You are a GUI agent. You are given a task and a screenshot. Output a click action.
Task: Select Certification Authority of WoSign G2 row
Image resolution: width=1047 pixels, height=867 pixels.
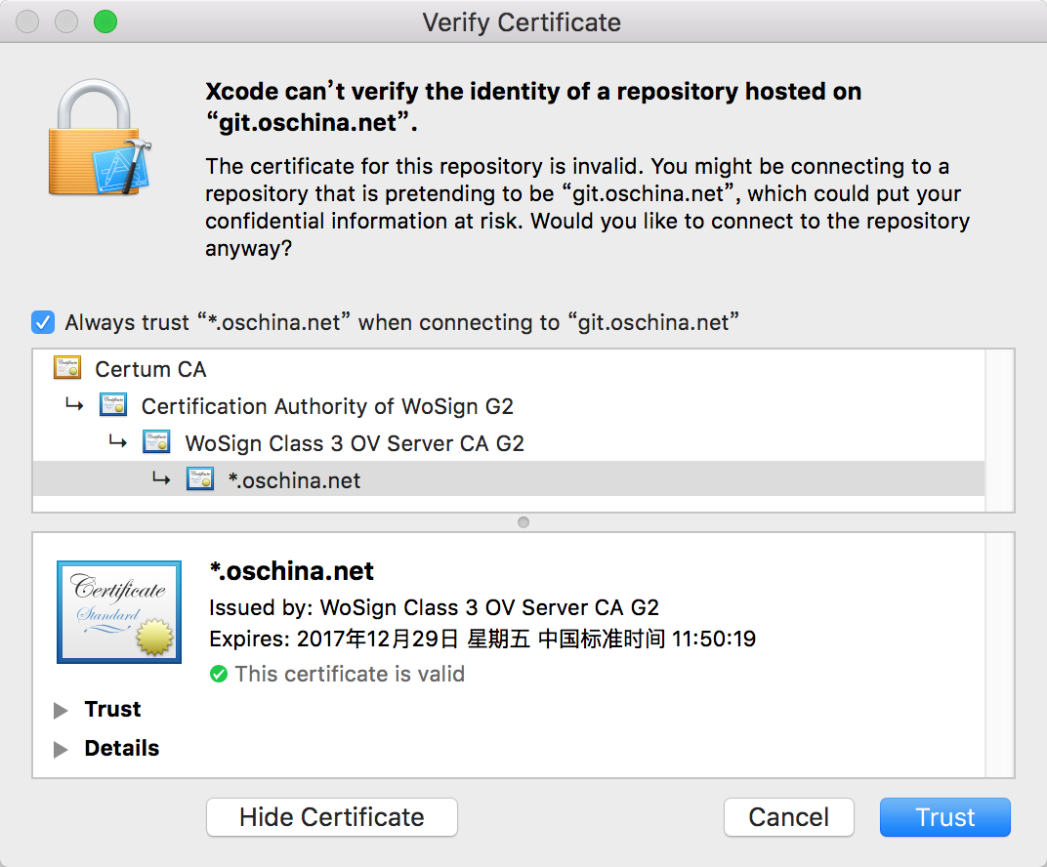tap(327, 406)
